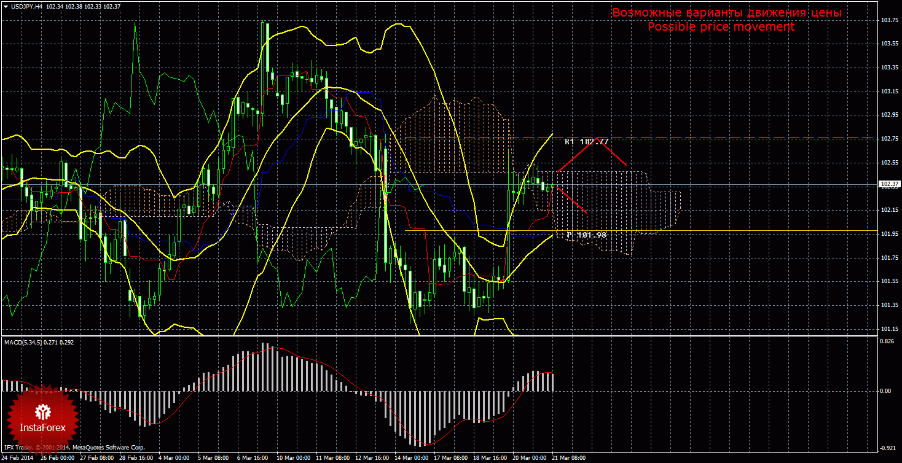Select the 11 Mar 08:00 time label

332,458
